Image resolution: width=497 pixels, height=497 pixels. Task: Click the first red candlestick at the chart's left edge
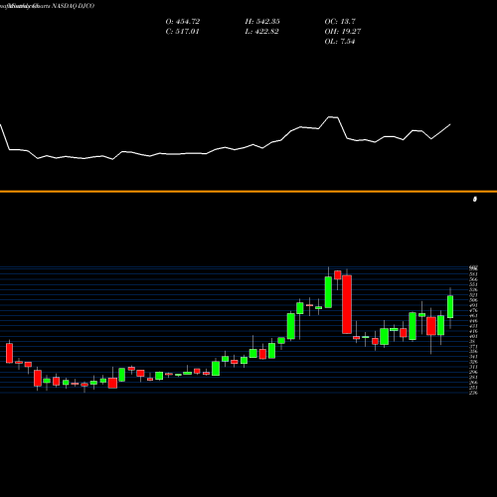point(9,353)
